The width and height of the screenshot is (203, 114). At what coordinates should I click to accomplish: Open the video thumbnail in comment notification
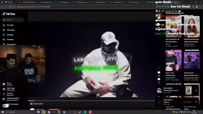tap(188, 90)
